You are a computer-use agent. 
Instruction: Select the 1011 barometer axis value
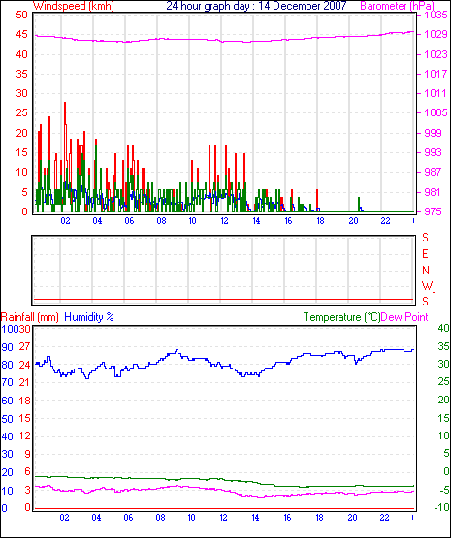[436, 93]
